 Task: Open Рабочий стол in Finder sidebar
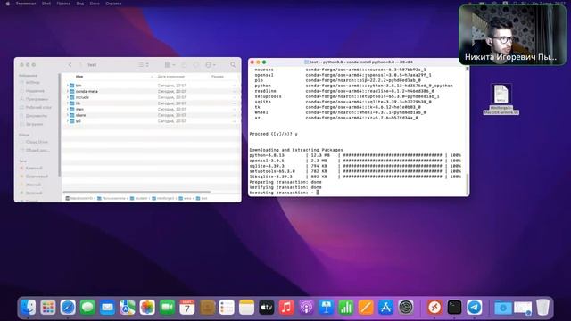point(37,108)
